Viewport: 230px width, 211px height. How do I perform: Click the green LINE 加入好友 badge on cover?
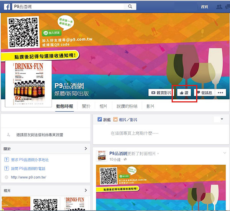pyautogui.click(x=52, y=33)
